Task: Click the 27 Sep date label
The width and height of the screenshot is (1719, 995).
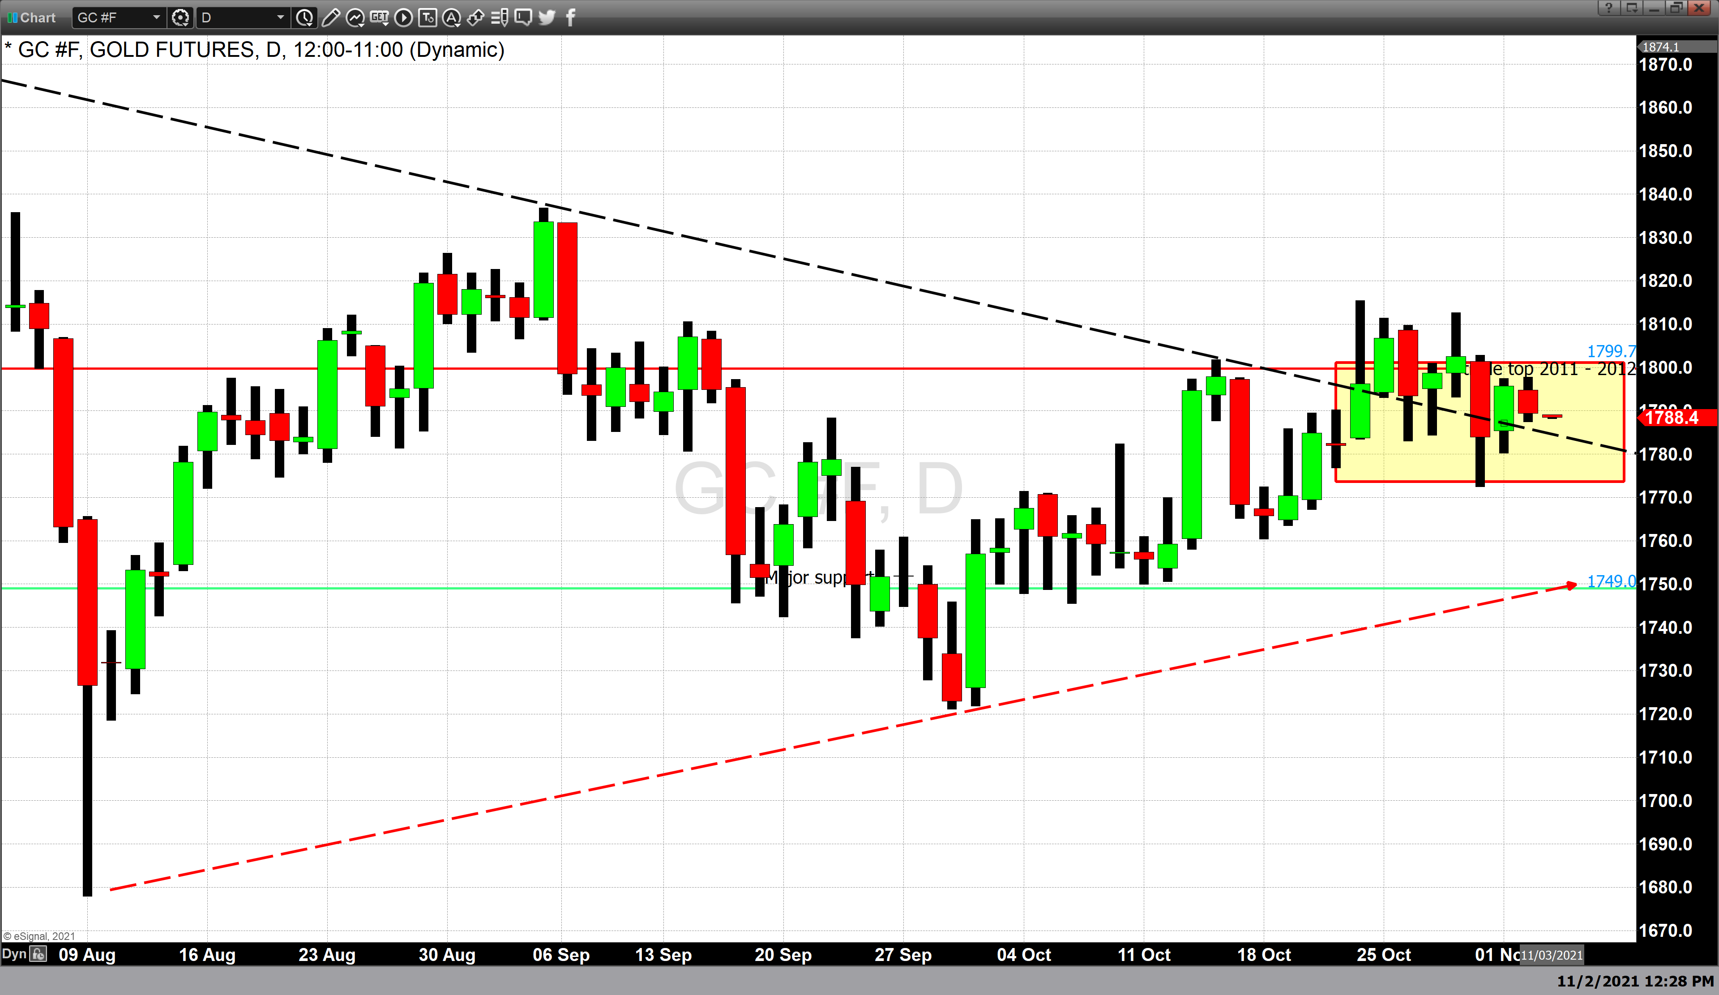Action: coord(903,955)
